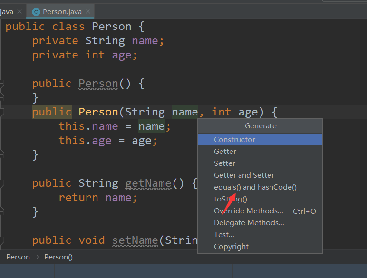
Task: Close the partially visible java tab
Action: 19,11
